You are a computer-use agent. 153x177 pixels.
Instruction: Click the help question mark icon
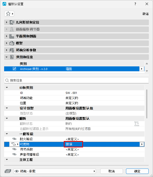[135, 4]
